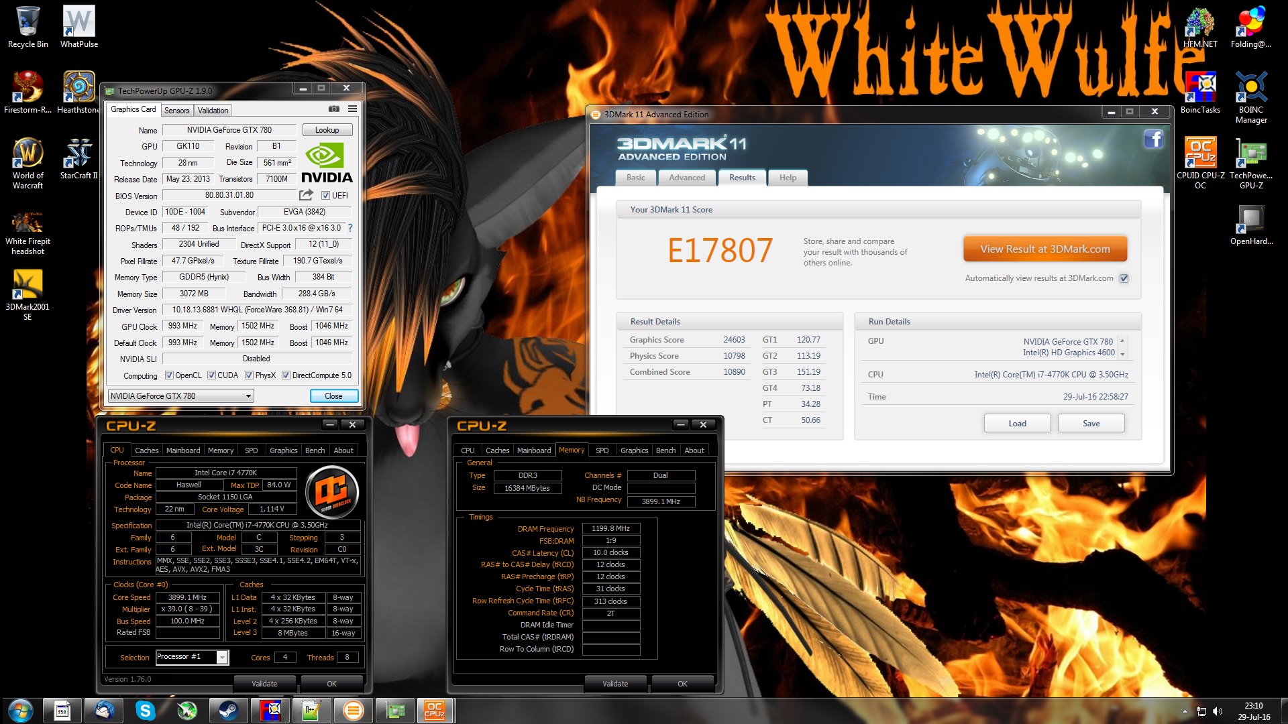Toggle the PhysX checkbox in GPU-Z
The image size is (1288, 724).
(249, 375)
